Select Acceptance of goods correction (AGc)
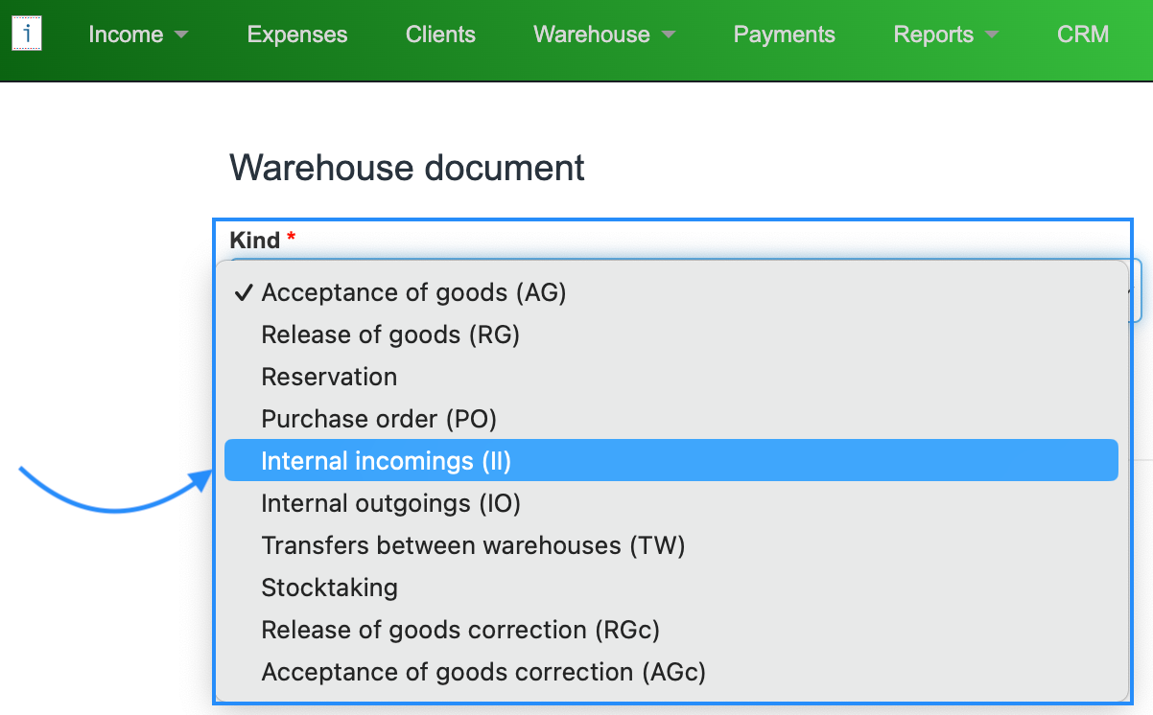 [483, 672]
